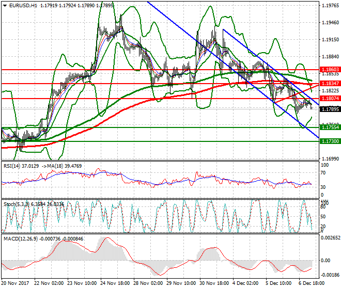Open the chart menu triangle beside EURUSD,H1
The width and height of the screenshot is (341, 289).
[5, 6]
